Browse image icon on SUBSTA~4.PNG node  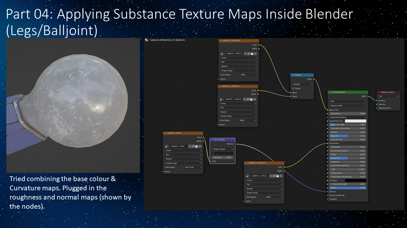pyautogui.click(x=167, y=146)
